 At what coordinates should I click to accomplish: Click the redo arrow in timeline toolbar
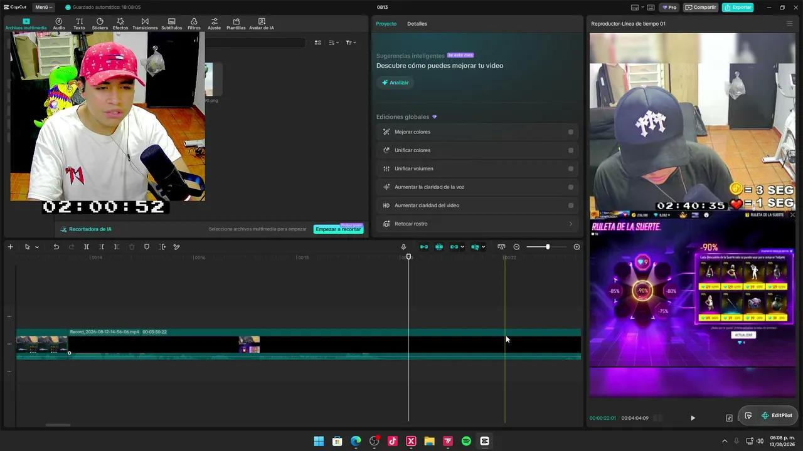click(x=71, y=247)
